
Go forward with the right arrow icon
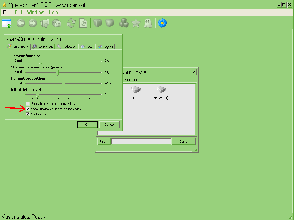click(33, 23)
